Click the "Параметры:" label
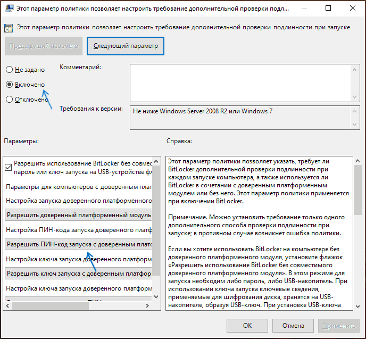The image size is (366, 339). coord(21,141)
